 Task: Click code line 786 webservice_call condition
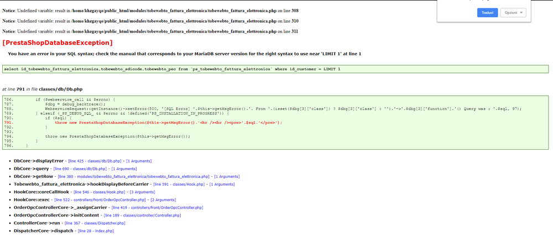pos(76,99)
